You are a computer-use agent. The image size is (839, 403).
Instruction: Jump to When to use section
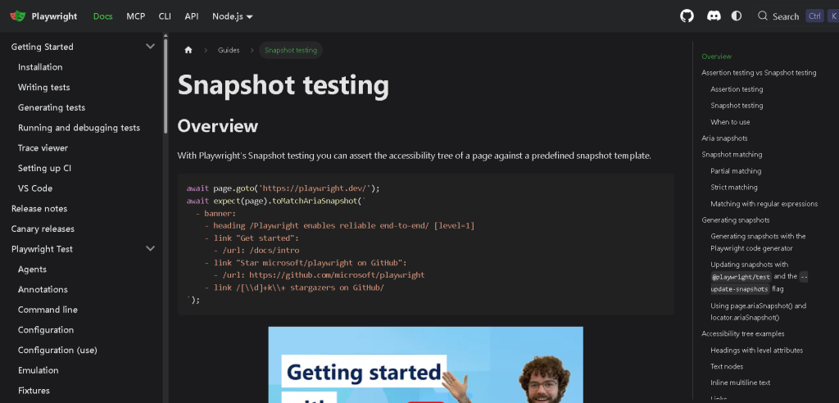(x=730, y=122)
